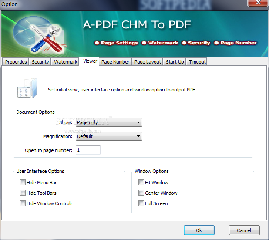Check the Fit Window option
The image size is (269, 240).
pyautogui.click(x=141, y=183)
